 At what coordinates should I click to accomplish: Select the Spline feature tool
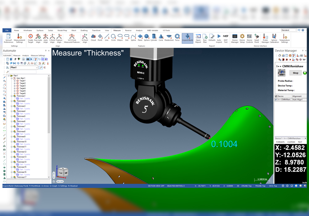(x=133, y=37)
